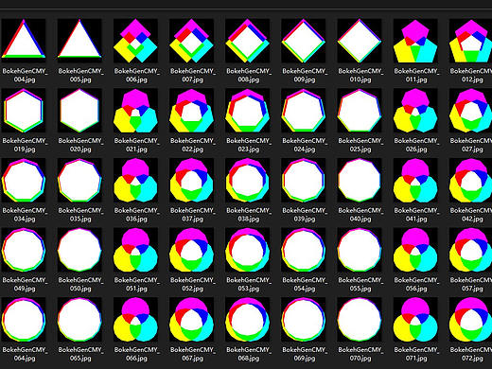
Task: Select BokehGenCMY_023.jpg image thumbnail
Action: click(x=248, y=111)
